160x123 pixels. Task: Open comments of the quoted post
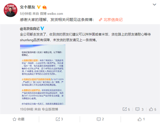click(x=137, y=109)
